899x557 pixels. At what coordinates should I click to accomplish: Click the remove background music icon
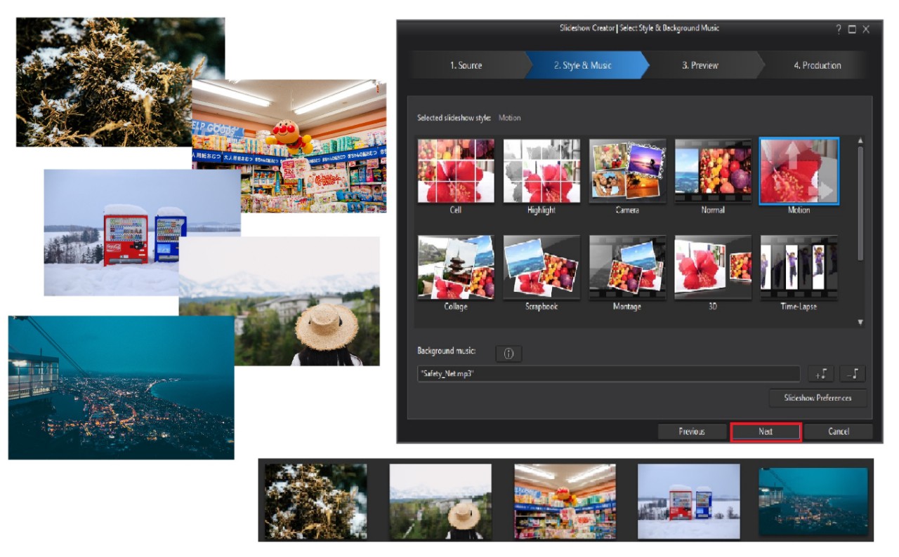pyautogui.click(x=853, y=374)
